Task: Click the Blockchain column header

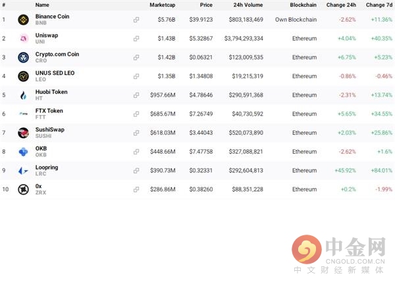Action: coord(303,5)
